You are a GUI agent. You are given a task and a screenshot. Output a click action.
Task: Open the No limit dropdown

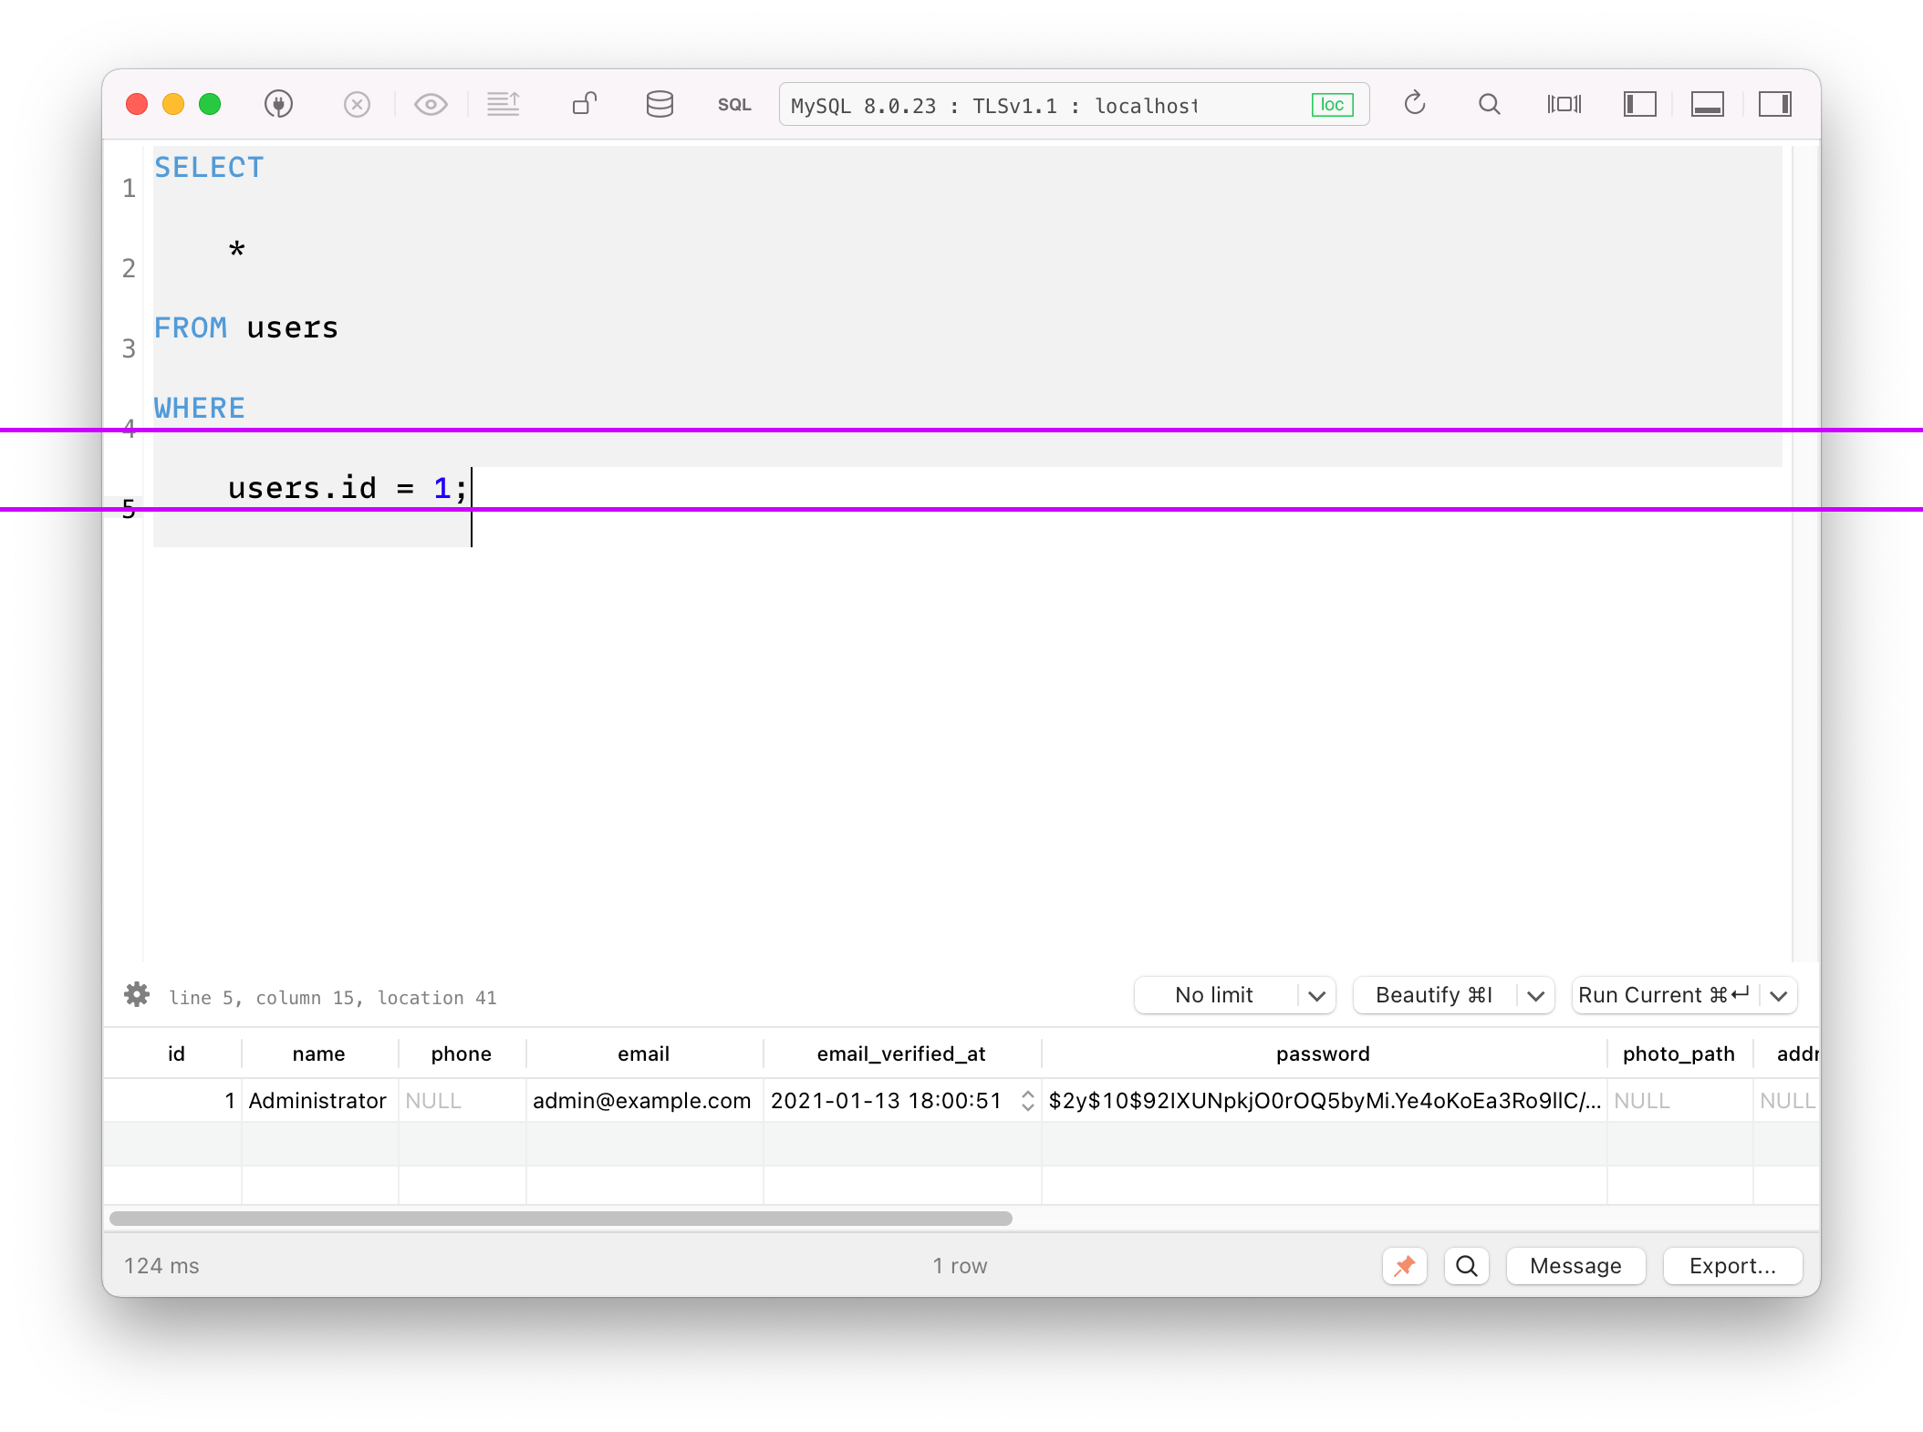1316,995
